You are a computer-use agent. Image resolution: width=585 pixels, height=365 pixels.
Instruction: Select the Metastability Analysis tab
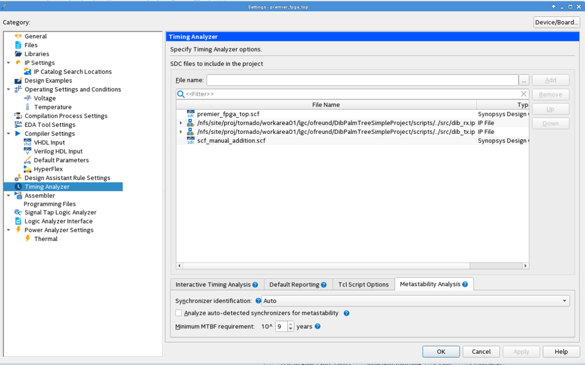(434, 284)
